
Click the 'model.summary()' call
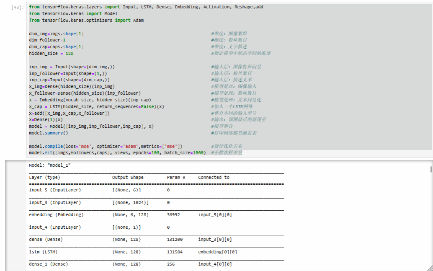(49, 133)
